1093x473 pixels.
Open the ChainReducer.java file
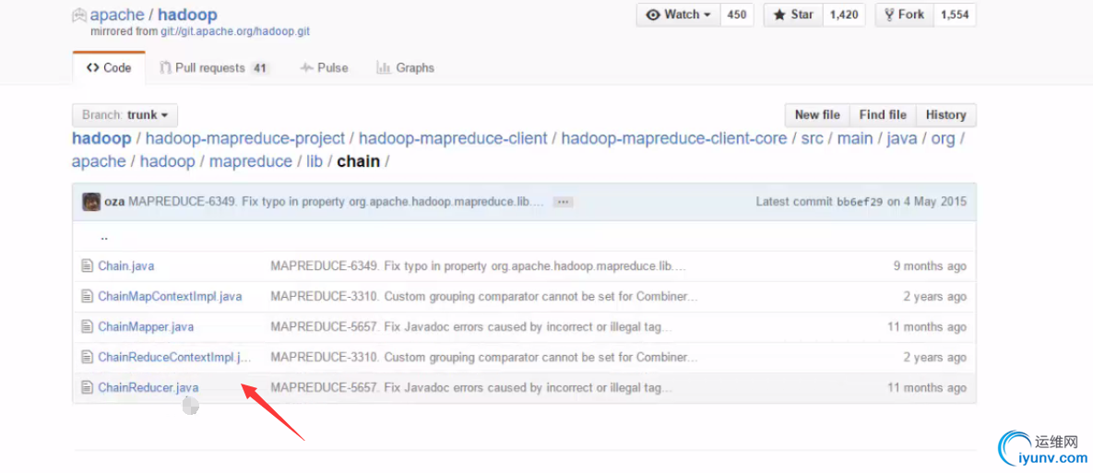click(149, 387)
